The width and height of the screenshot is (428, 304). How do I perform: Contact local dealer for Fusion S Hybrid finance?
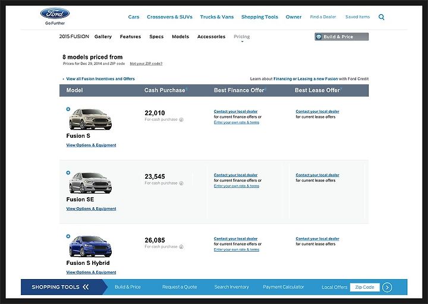coord(235,239)
